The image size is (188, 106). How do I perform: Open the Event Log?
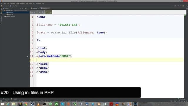click(182, 99)
